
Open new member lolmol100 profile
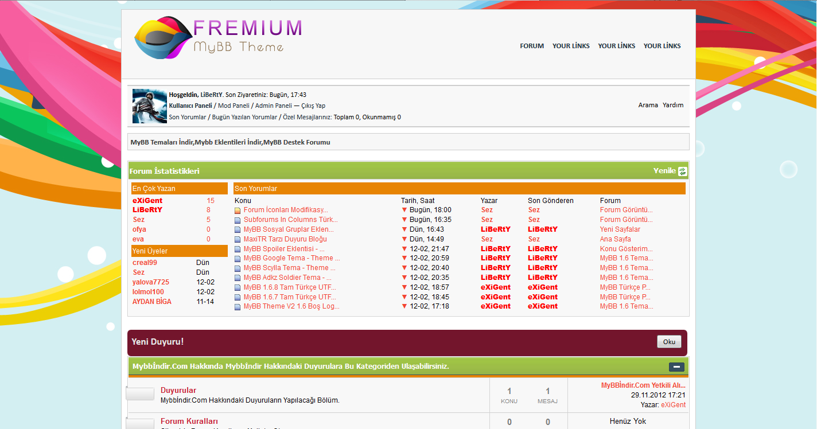click(x=148, y=292)
